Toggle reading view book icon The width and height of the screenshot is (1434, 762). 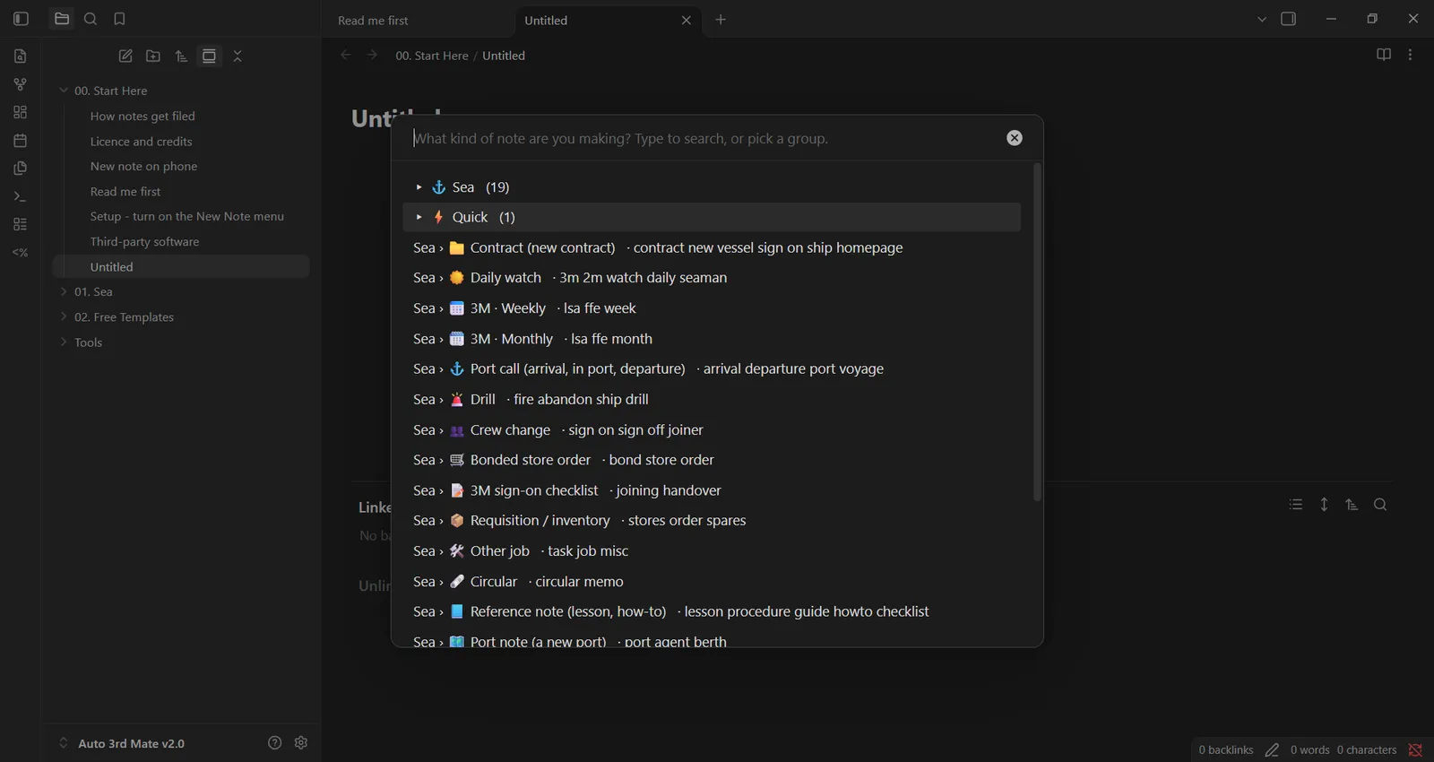(1384, 55)
